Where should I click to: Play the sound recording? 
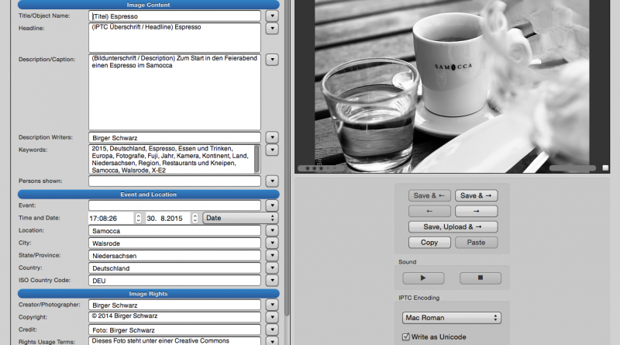423,278
